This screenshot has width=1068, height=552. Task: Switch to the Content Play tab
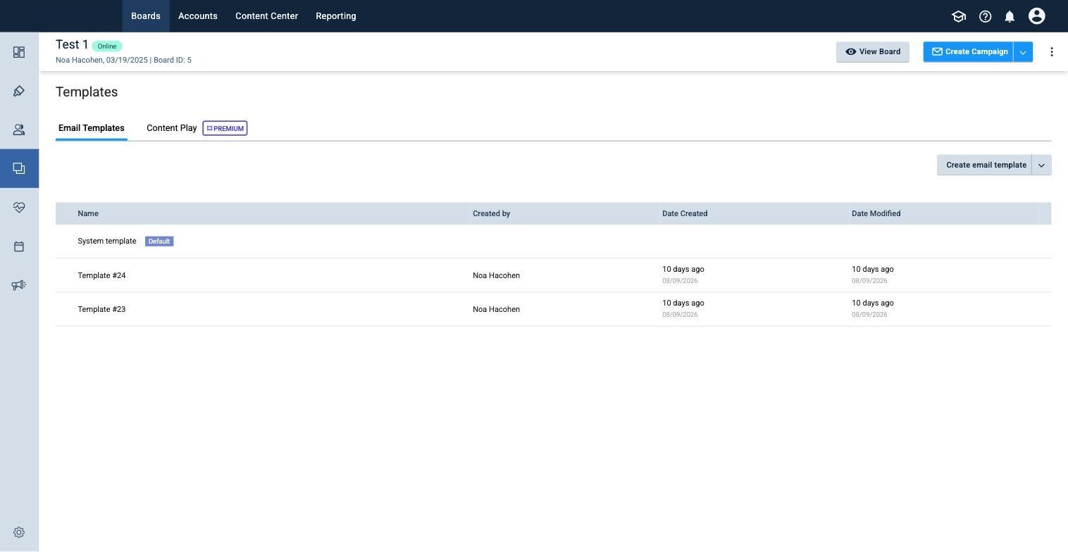pyautogui.click(x=171, y=128)
